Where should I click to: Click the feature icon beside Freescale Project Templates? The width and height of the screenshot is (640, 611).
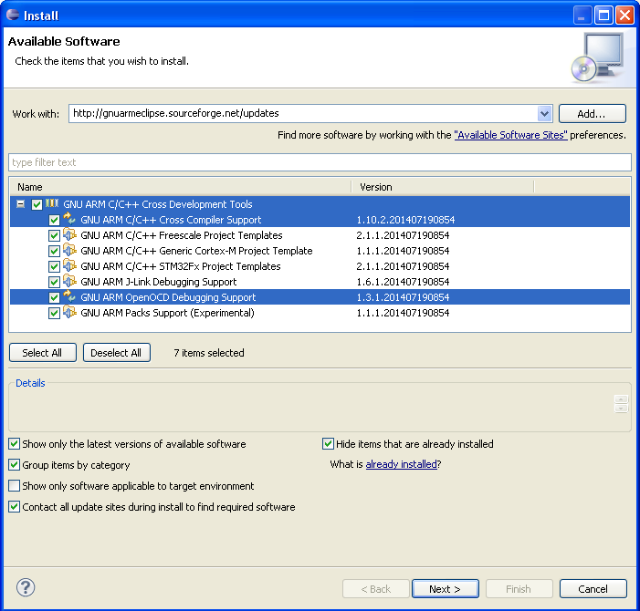[x=69, y=234]
